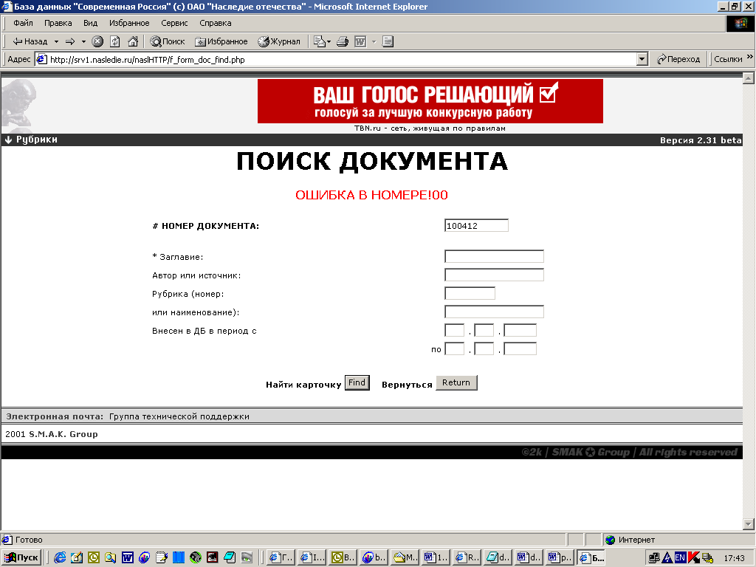756x567 pixels.
Task: Click the page scrollbar up arrow
Action: click(x=749, y=78)
